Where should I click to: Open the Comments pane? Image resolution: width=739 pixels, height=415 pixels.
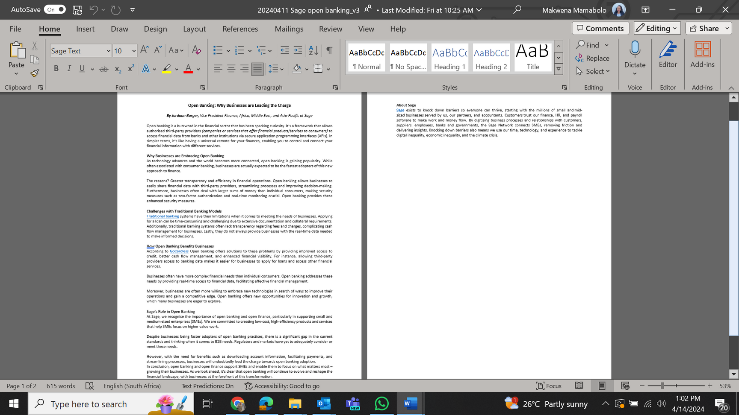click(600, 28)
